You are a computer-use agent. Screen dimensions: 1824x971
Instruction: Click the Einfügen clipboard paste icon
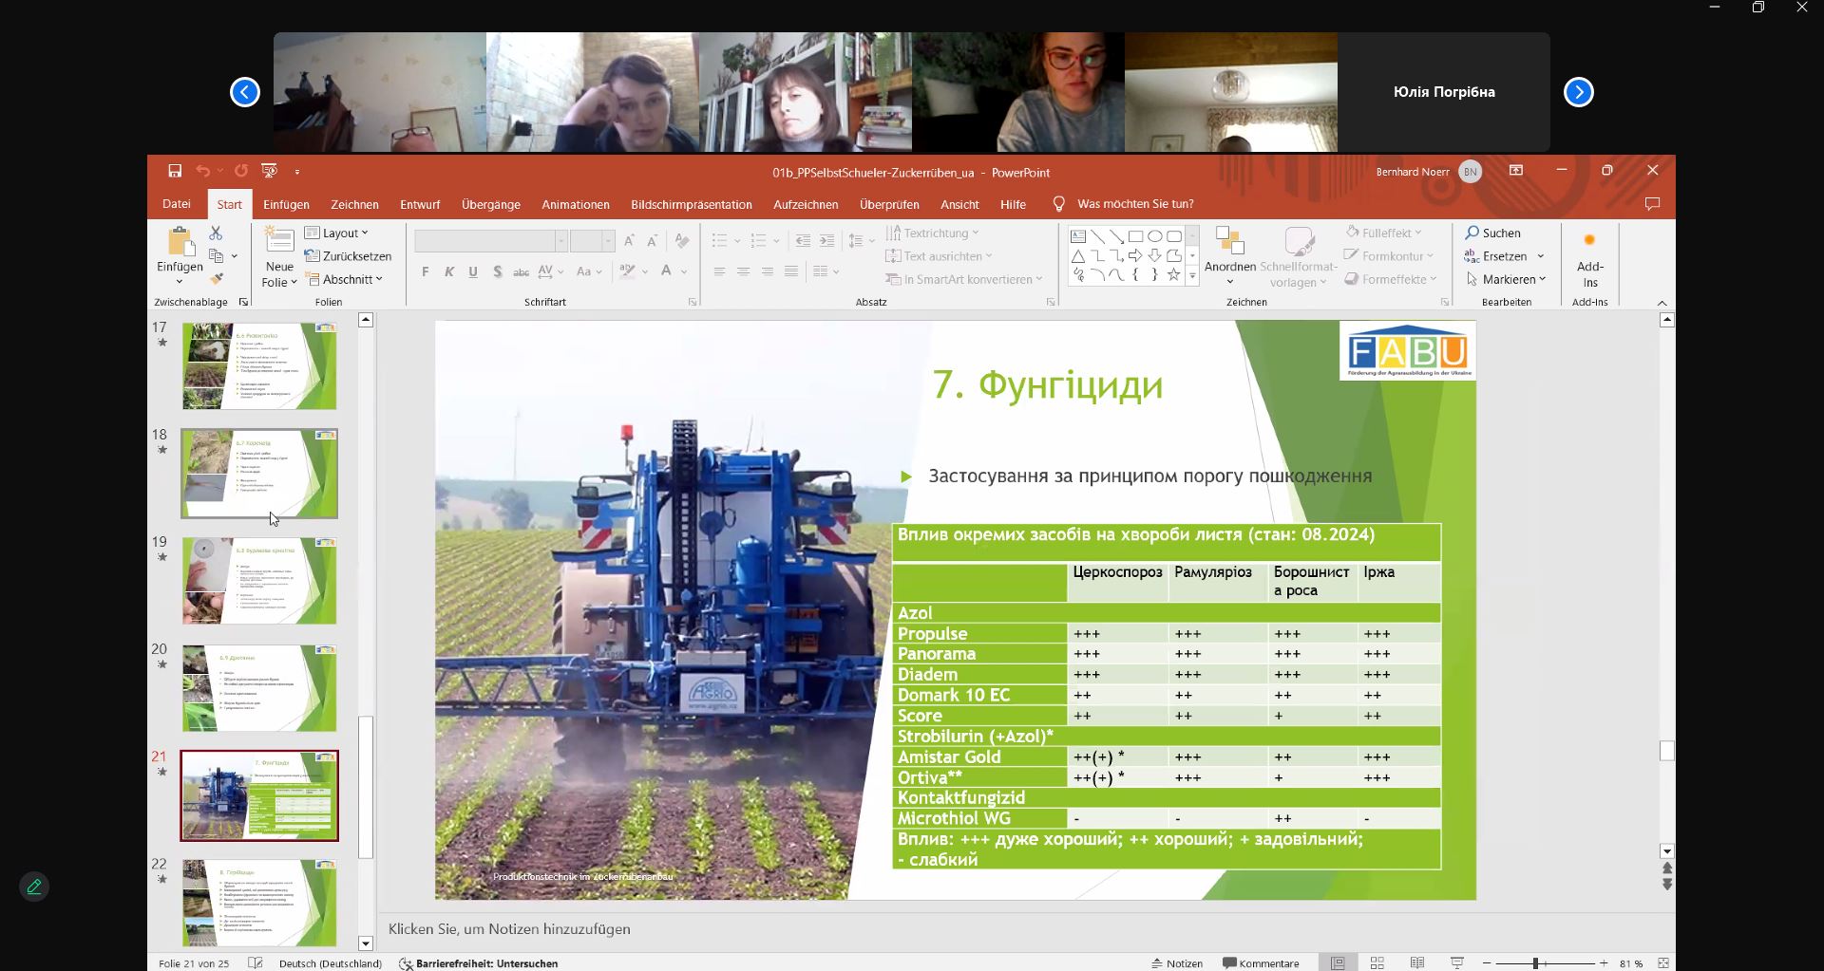pos(180,243)
